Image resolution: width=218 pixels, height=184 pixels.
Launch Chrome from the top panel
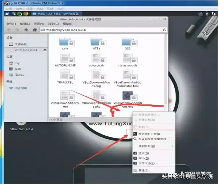pyautogui.click(x=26, y=14)
